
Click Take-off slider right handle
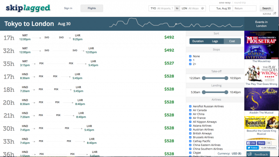[x=226, y=78]
